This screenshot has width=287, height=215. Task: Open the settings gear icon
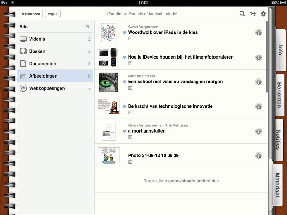click(263, 14)
